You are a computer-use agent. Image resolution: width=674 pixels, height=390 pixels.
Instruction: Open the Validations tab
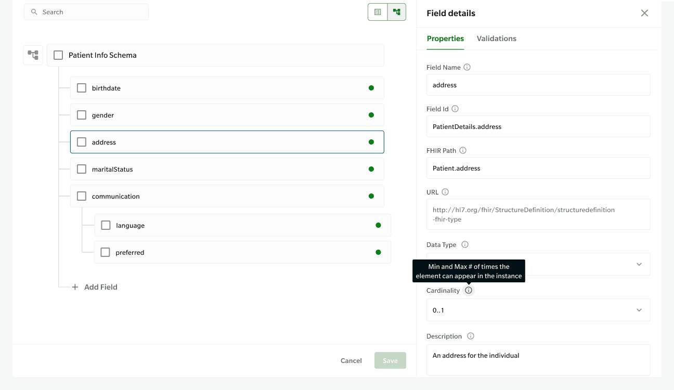[x=497, y=38]
